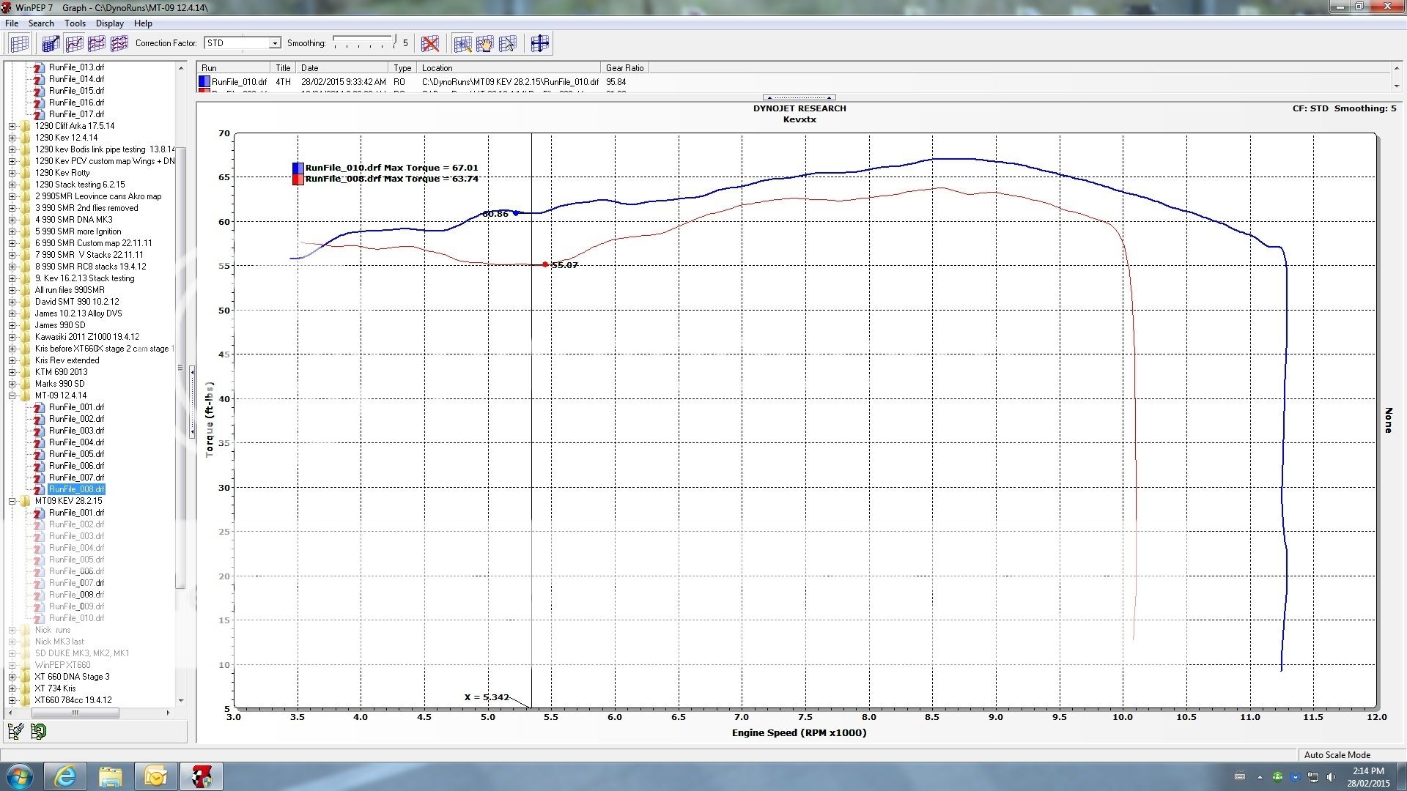Expand the KTM 690 2013 folder
This screenshot has width=1407, height=791.
(x=13, y=371)
